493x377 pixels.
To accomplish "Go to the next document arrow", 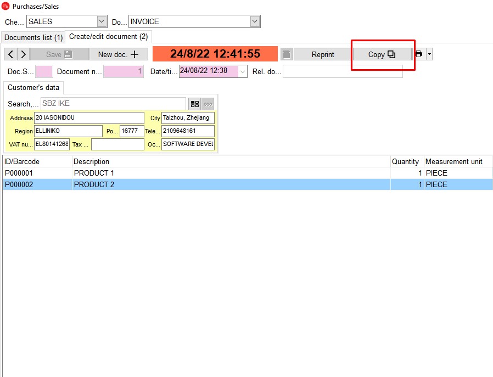I will [23, 54].
